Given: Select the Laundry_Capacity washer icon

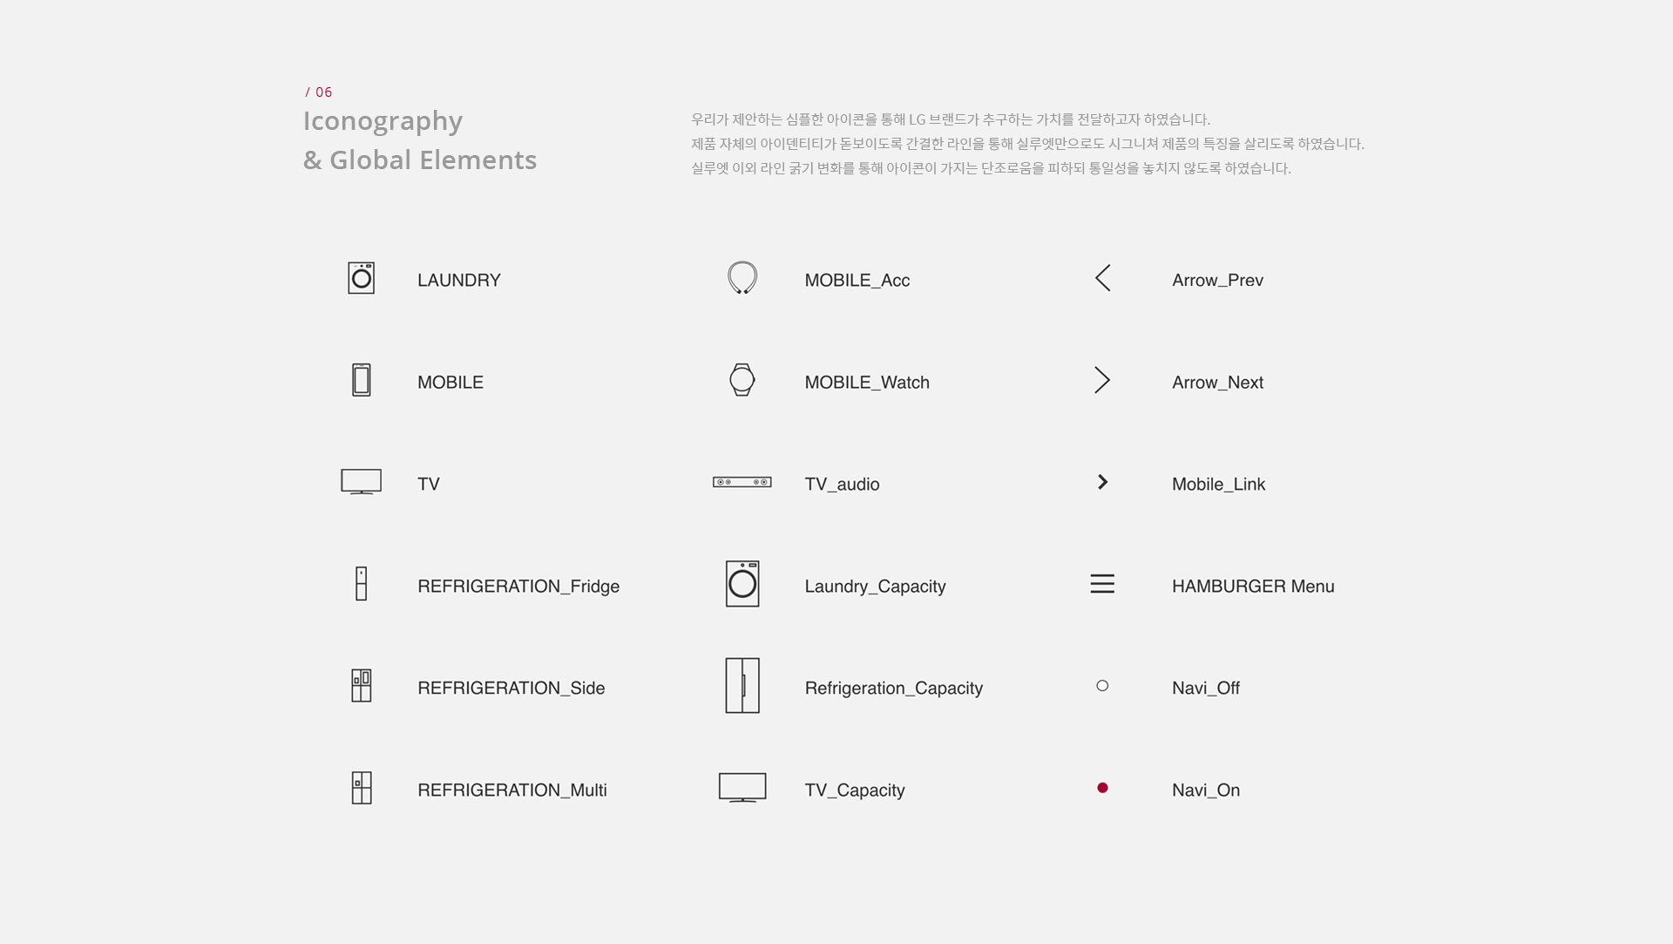Looking at the screenshot, I should point(742,583).
